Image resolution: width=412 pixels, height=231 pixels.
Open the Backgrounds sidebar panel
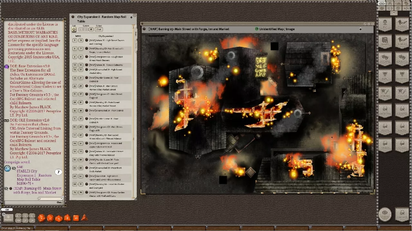point(385,111)
